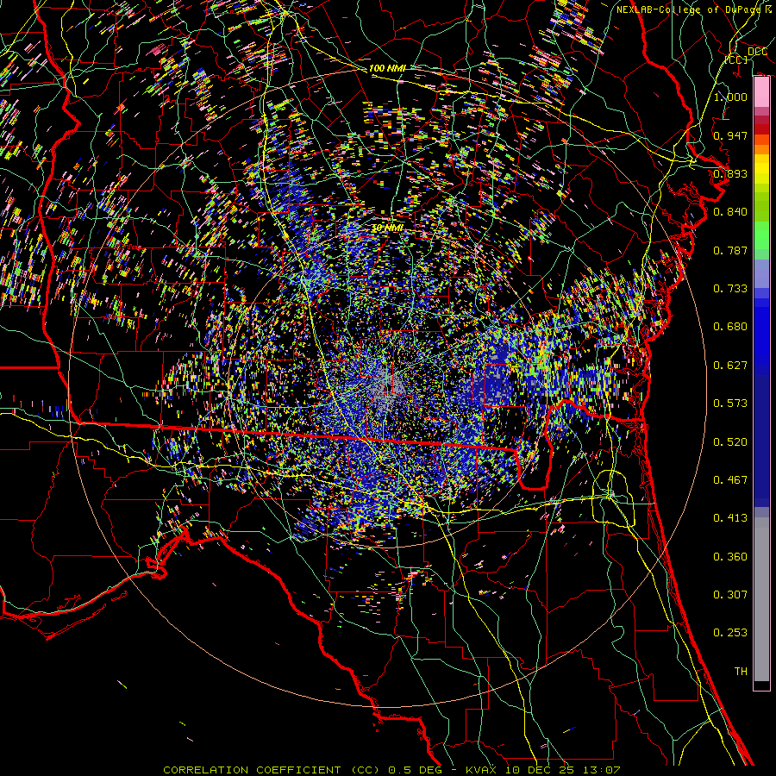776x776 pixels.
Task: Select the 0.467 scale value
Action: 730,480
